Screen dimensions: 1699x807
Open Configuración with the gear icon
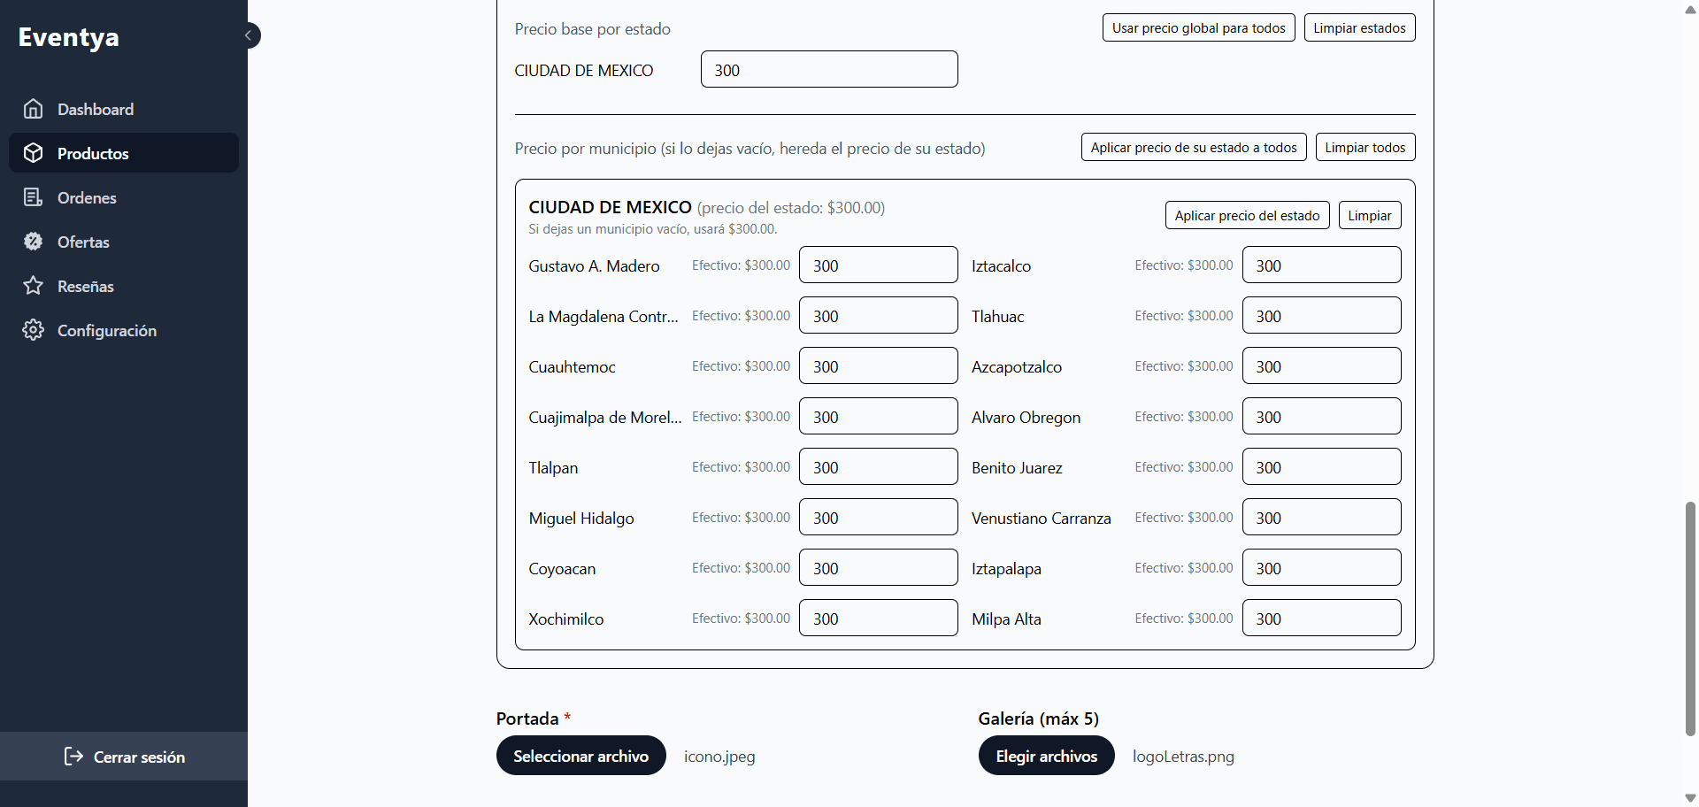34,329
